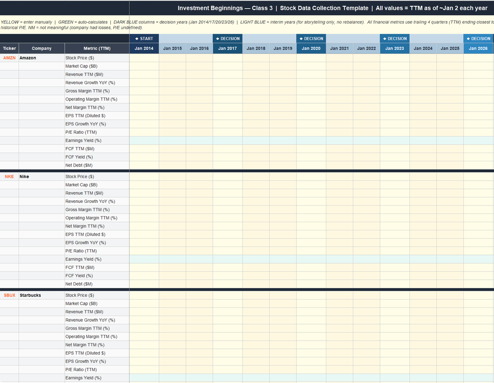Click the Jan 2014 column header

pos(144,49)
